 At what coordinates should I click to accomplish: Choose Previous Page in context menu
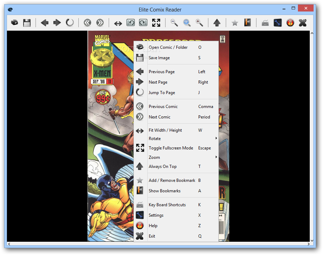pos(176,72)
